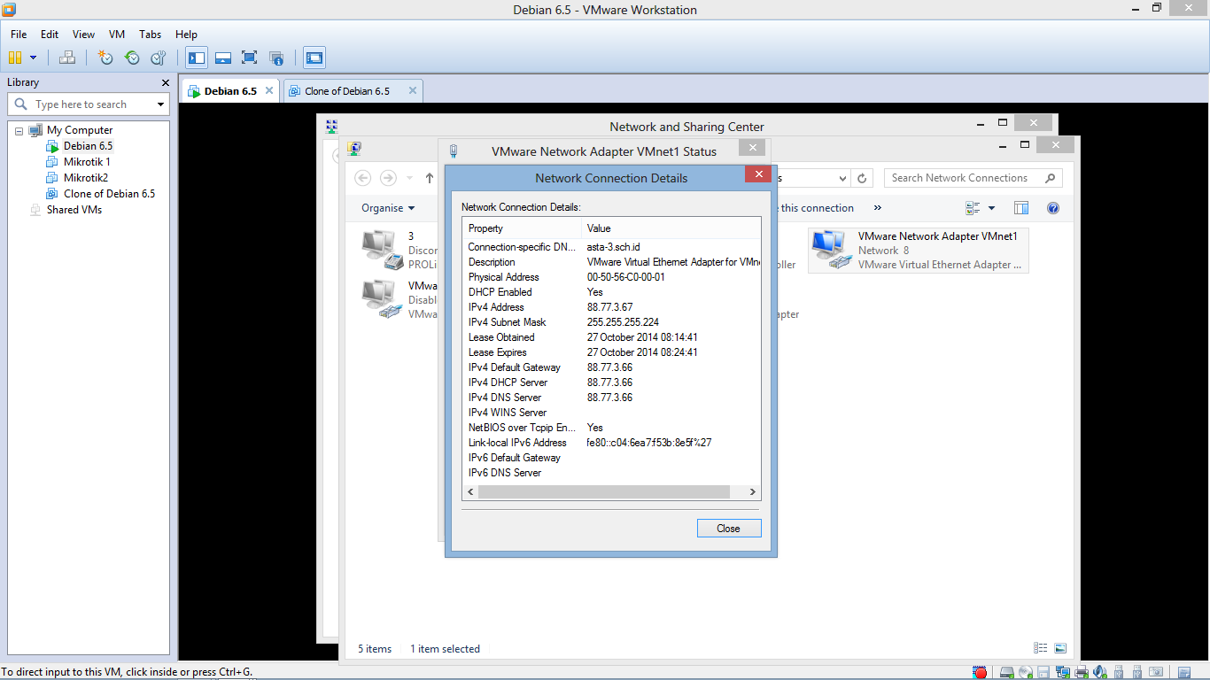Open the Organise dropdown menu
Image resolution: width=1210 pixels, height=680 pixels.
tap(388, 207)
